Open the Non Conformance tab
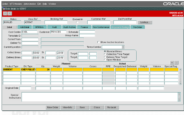 pos(101,27)
